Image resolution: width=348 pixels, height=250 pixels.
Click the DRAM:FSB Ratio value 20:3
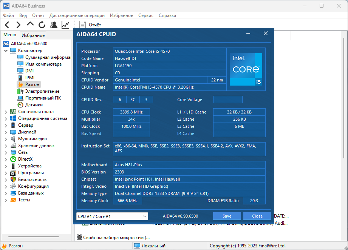click(254, 201)
